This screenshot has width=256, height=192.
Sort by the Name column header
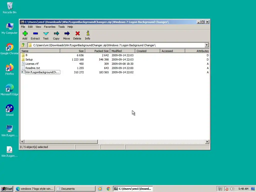40,51
